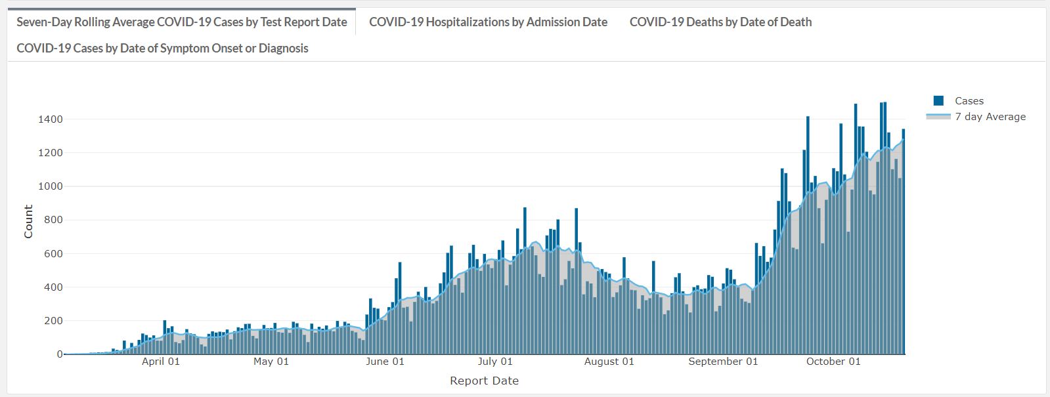Click the October 01 x-axis label

(833, 362)
